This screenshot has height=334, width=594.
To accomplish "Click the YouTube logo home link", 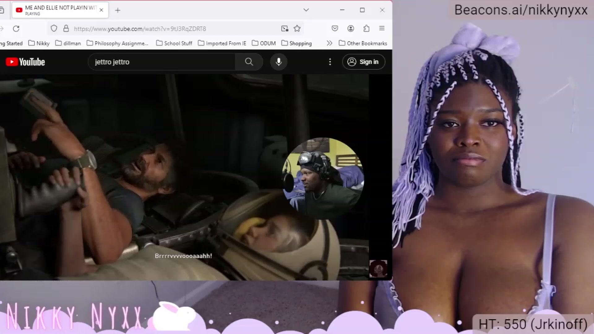I will [25, 62].
